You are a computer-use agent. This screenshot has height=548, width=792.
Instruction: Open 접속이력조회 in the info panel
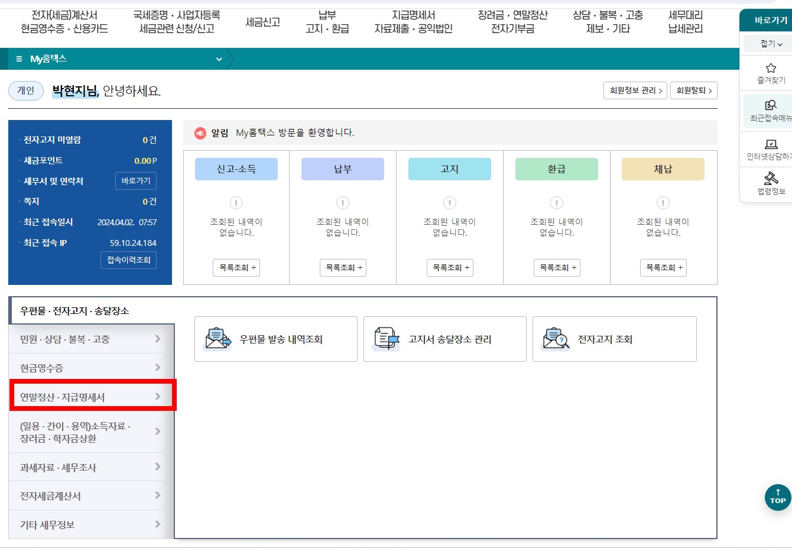128,260
